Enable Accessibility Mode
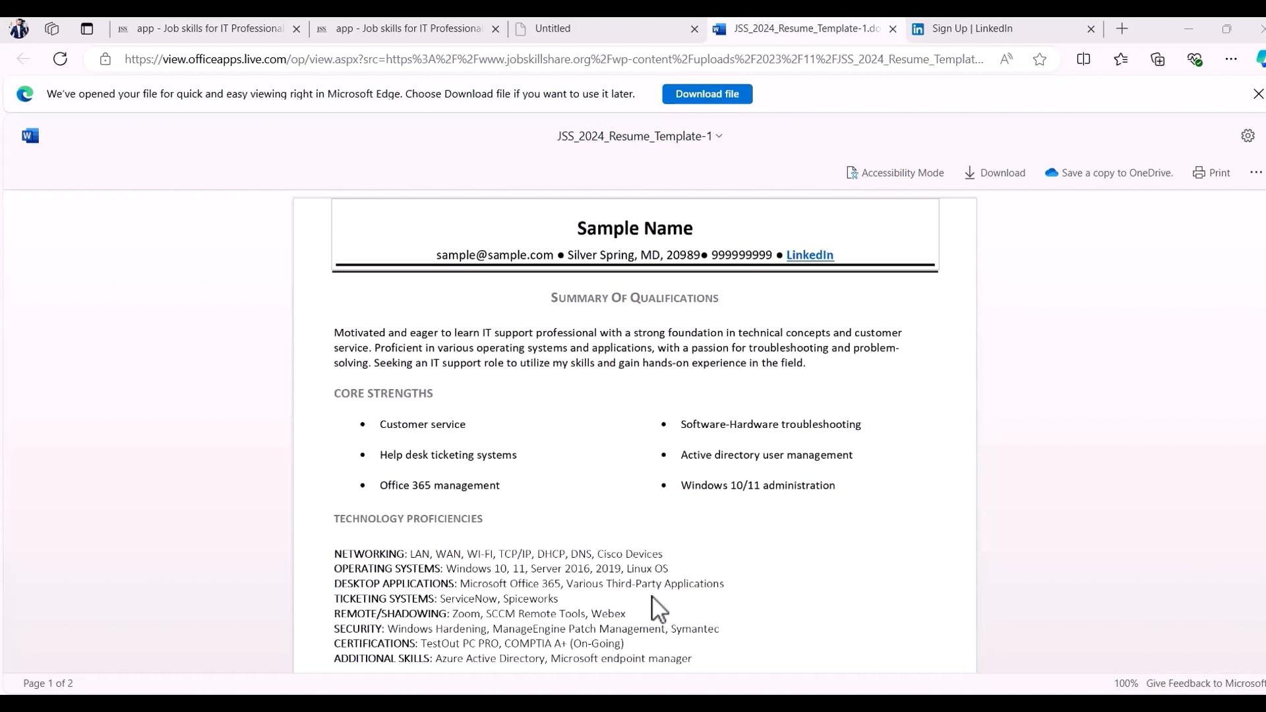The width and height of the screenshot is (1266, 712). [x=895, y=173]
